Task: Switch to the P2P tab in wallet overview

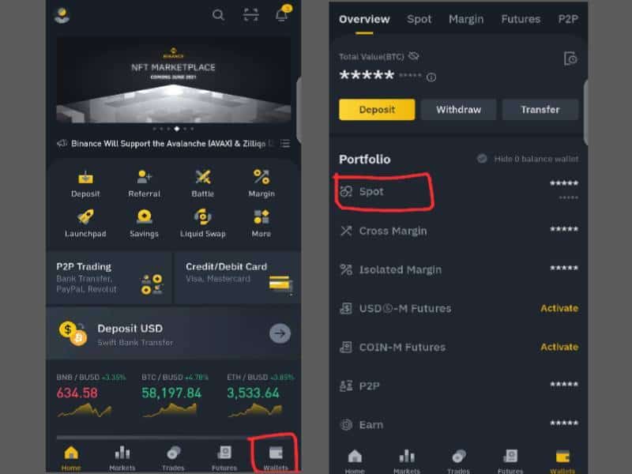Action: [568, 19]
